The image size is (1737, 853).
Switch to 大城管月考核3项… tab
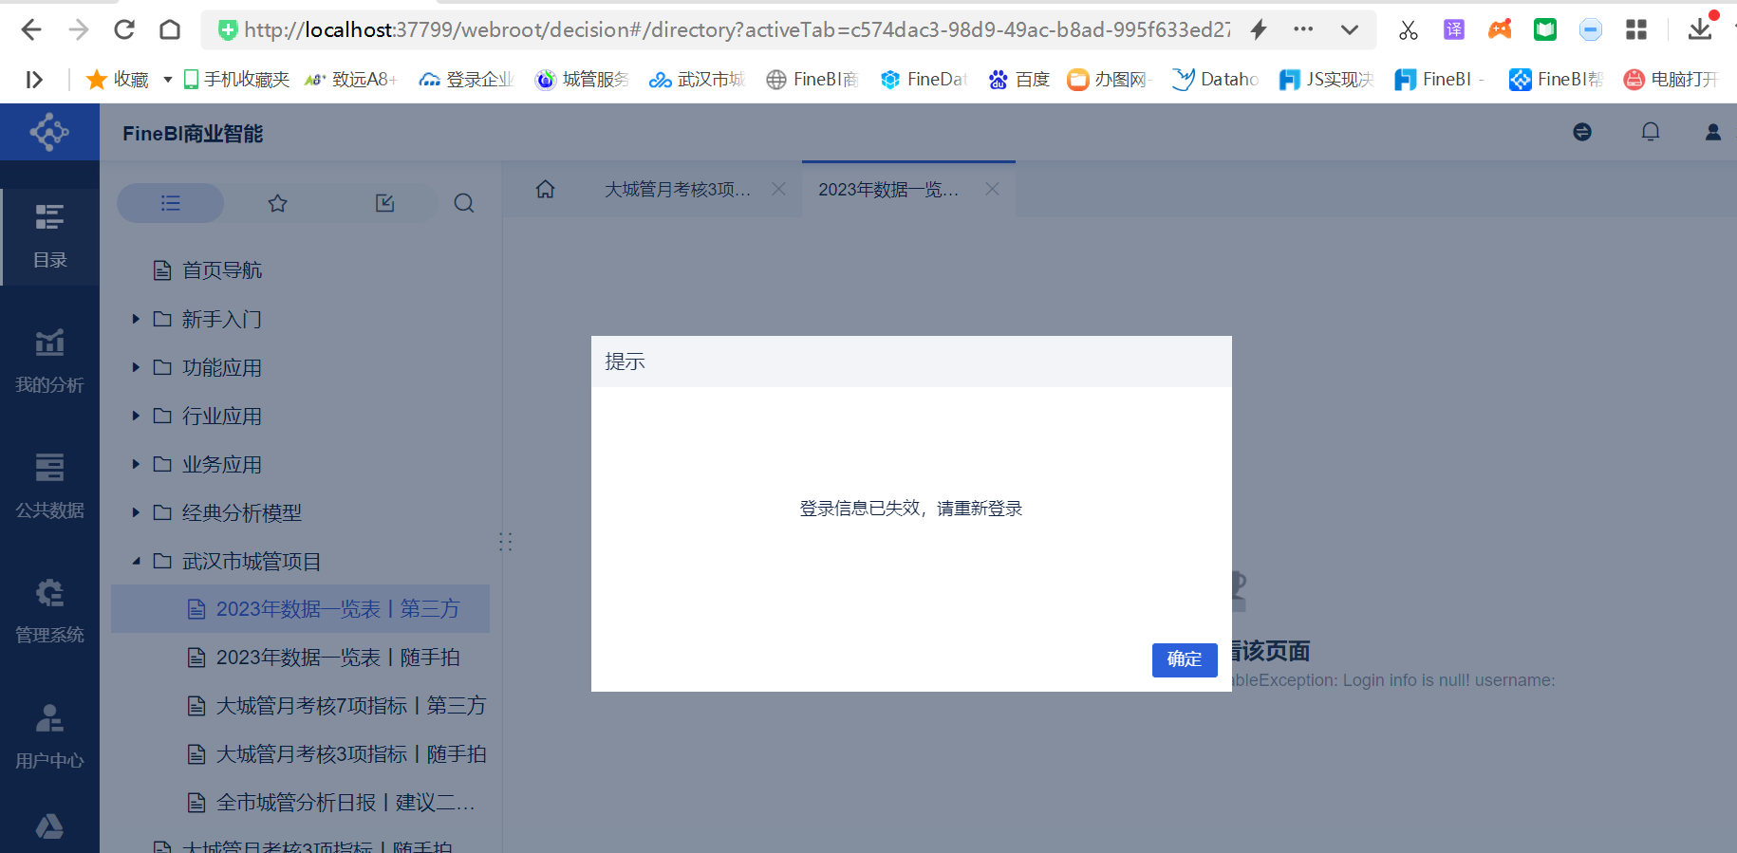[678, 190]
